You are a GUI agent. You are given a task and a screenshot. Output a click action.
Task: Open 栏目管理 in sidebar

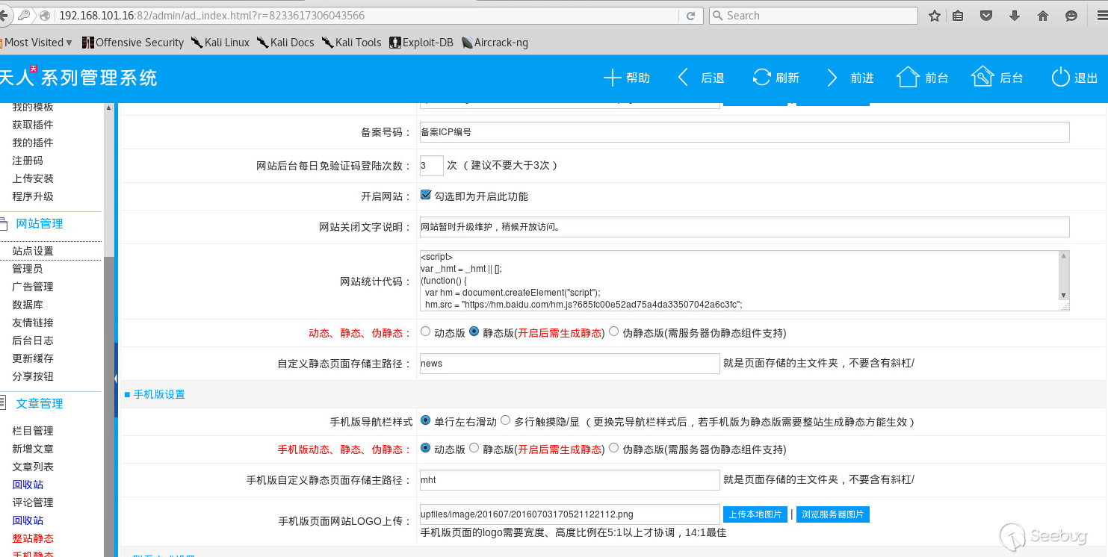[x=33, y=431]
